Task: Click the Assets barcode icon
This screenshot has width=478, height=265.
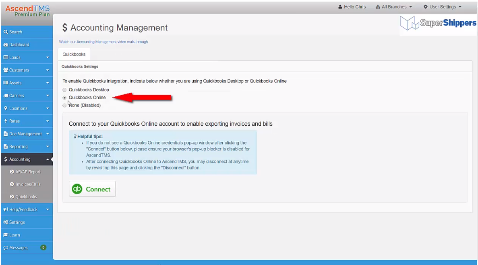Action: (6, 83)
